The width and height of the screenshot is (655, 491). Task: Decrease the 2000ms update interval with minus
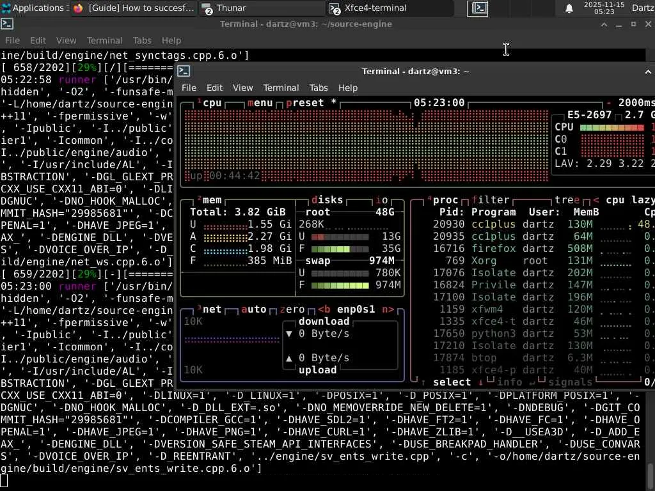(x=608, y=103)
